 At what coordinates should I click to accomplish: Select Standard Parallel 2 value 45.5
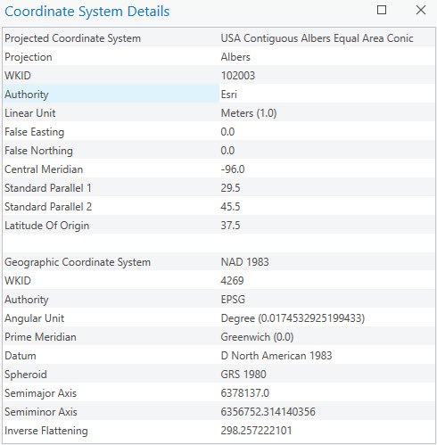[230, 207]
